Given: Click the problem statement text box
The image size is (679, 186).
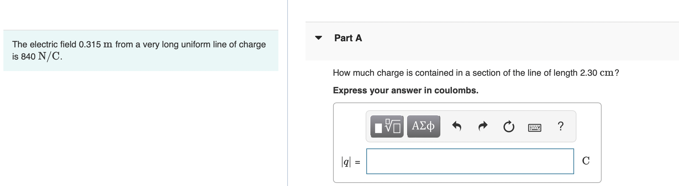Looking at the screenshot, I should click(141, 51).
